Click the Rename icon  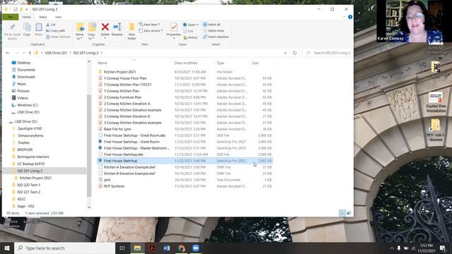tap(117, 27)
